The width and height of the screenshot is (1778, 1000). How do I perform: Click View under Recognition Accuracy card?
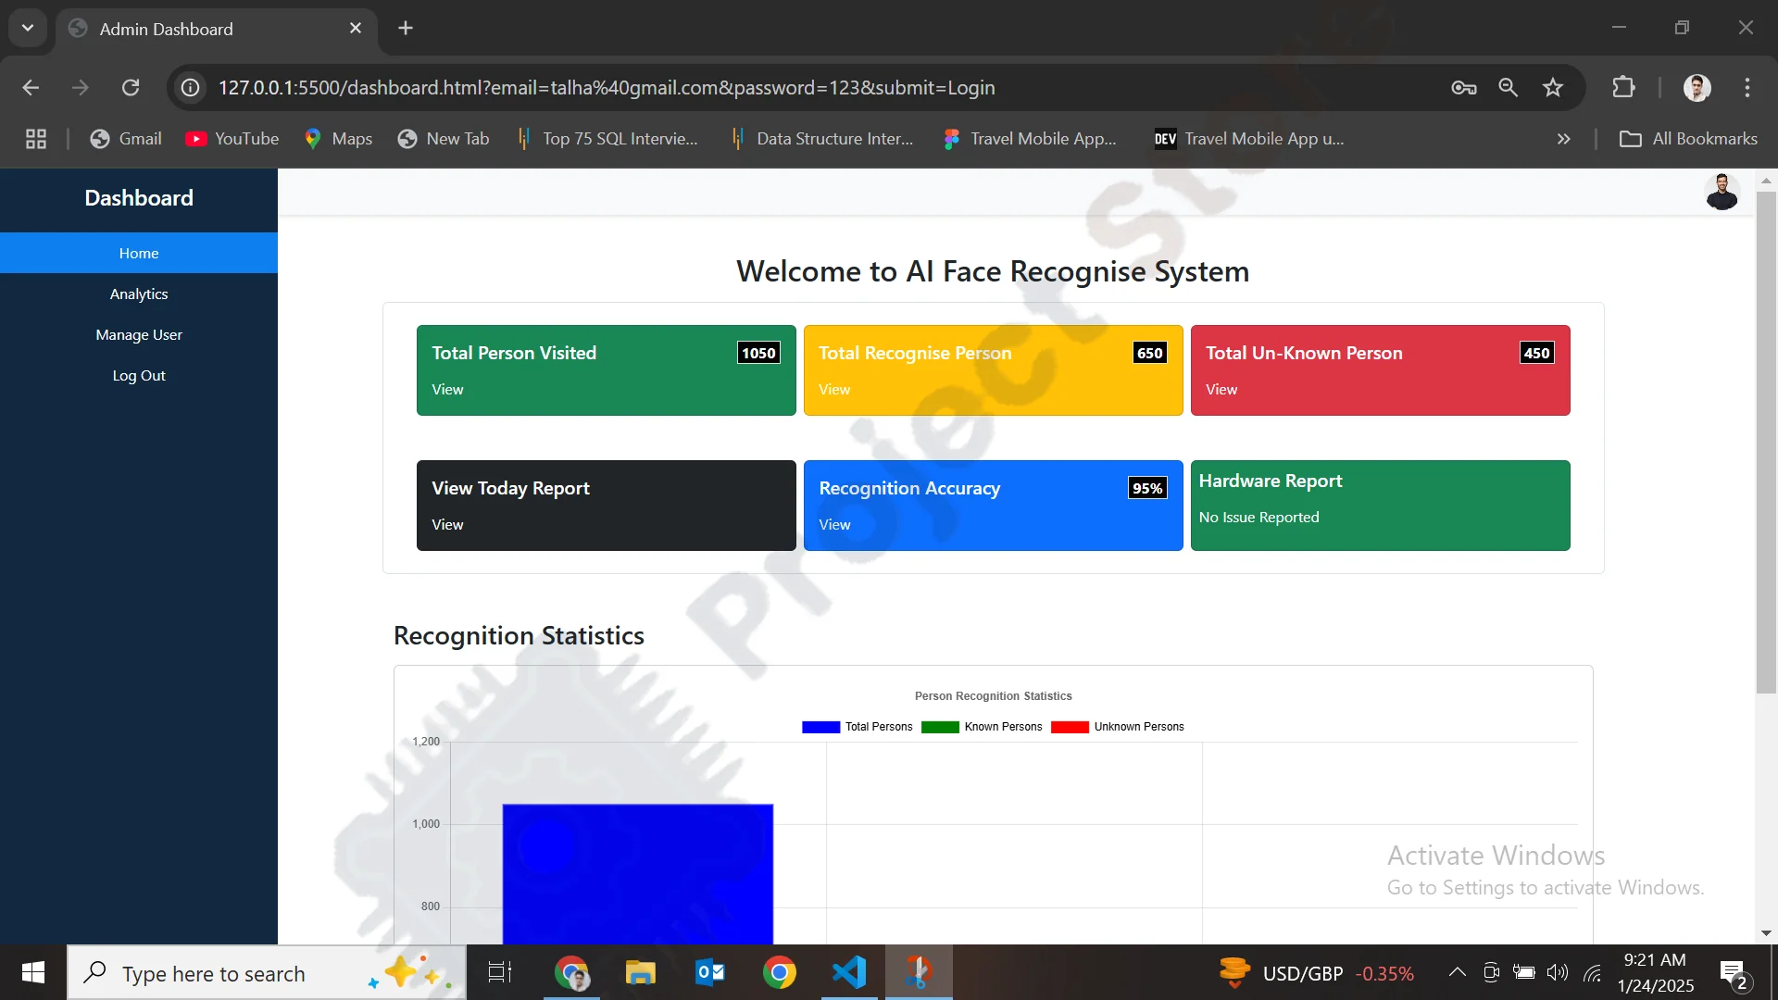tap(834, 525)
